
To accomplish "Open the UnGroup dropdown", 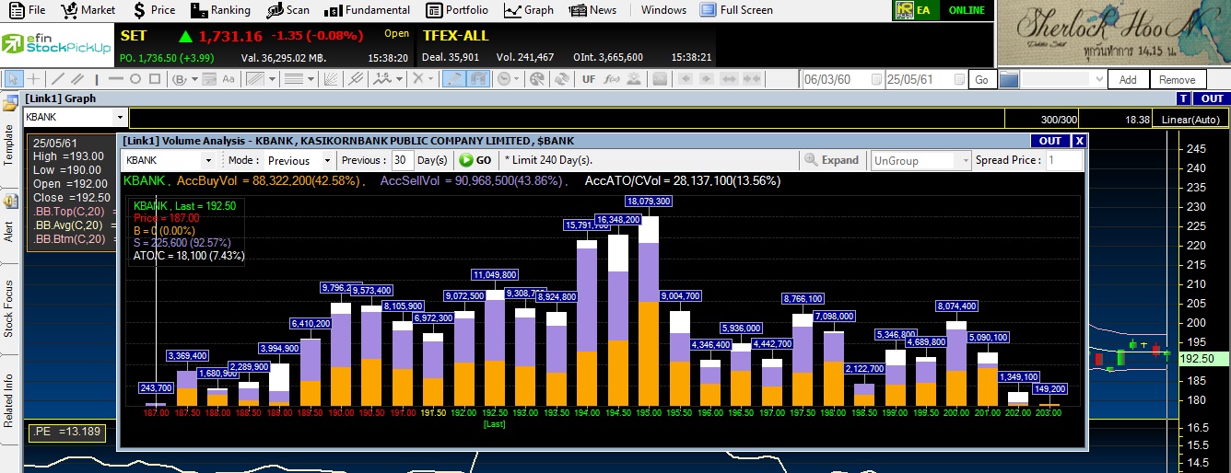I will click(x=965, y=160).
